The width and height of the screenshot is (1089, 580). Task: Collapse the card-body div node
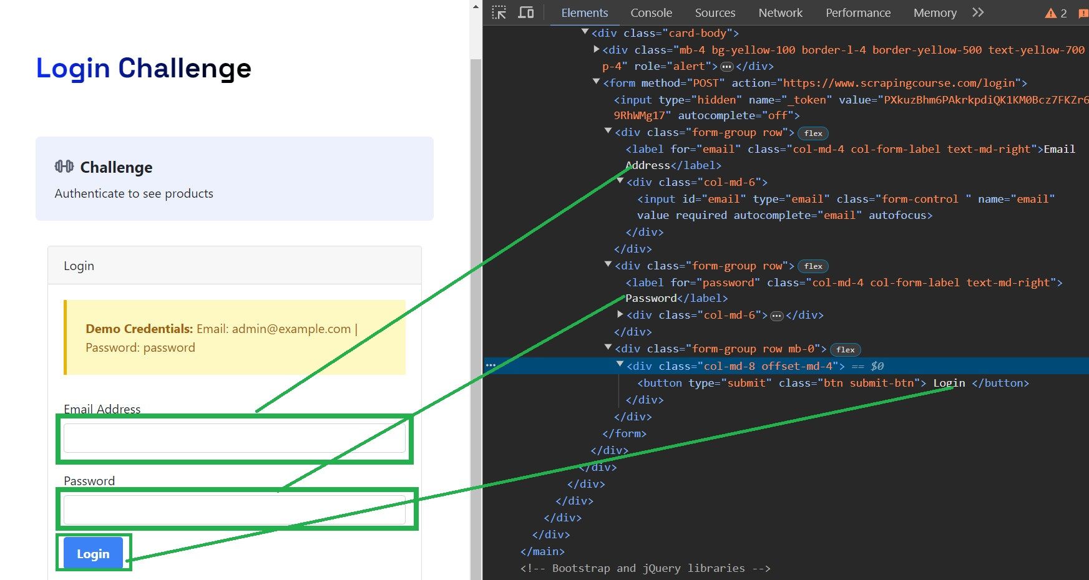click(x=585, y=32)
